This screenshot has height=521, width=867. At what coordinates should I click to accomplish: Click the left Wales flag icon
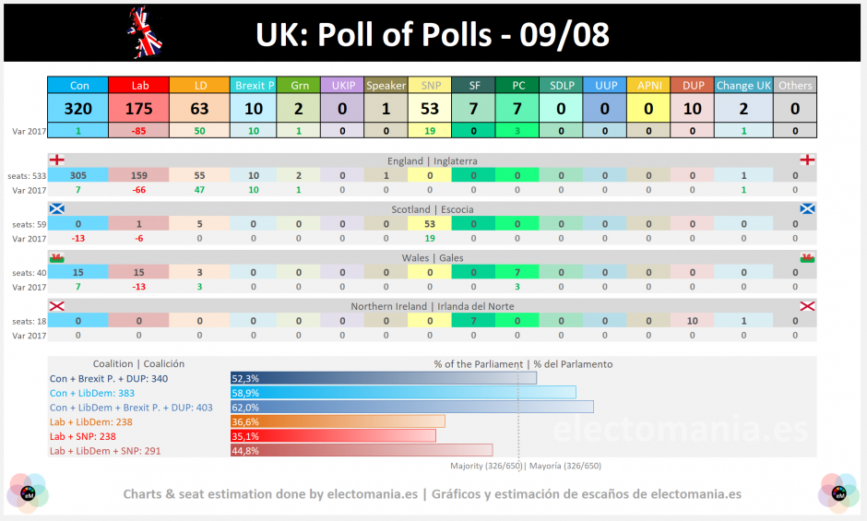coord(57,257)
